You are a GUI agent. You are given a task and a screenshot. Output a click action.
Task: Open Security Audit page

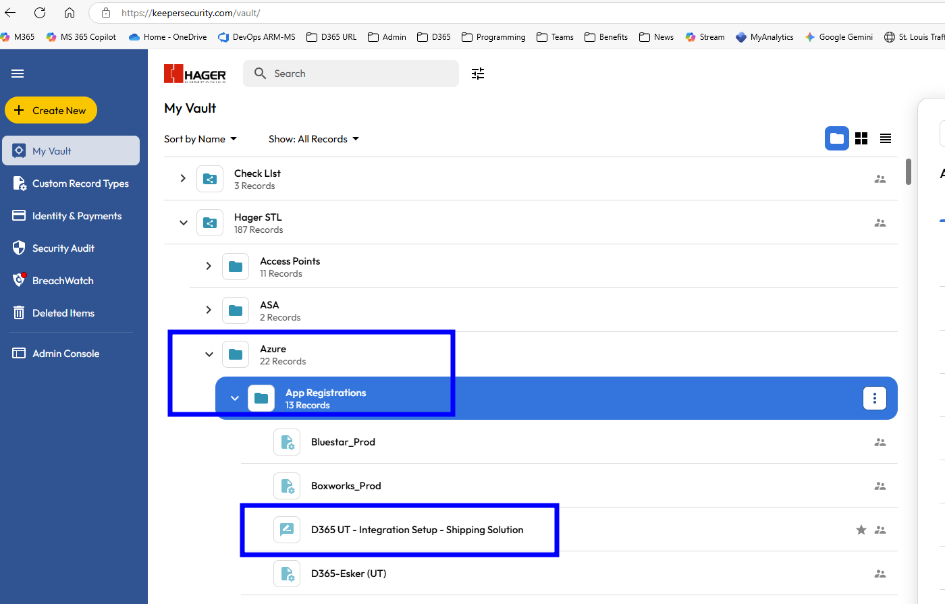[x=54, y=248]
